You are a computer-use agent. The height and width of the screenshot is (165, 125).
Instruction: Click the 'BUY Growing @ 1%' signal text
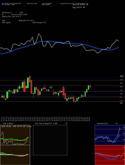click(x=39, y=22)
